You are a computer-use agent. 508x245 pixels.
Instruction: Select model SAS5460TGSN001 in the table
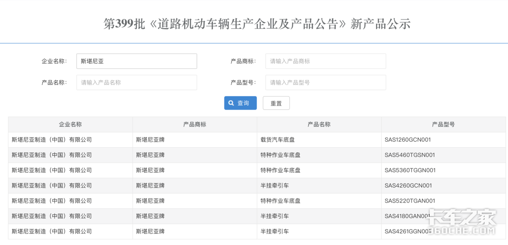(x=409, y=155)
